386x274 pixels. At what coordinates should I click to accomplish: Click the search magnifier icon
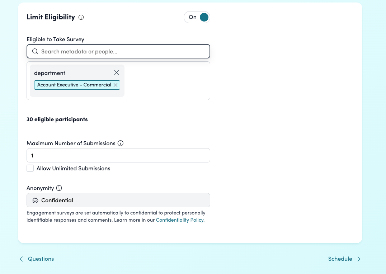pos(35,52)
